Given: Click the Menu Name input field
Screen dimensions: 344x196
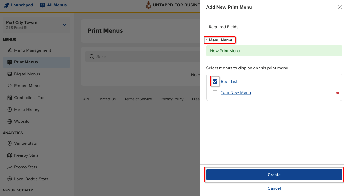Looking at the screenshot, I should point(274,51).
